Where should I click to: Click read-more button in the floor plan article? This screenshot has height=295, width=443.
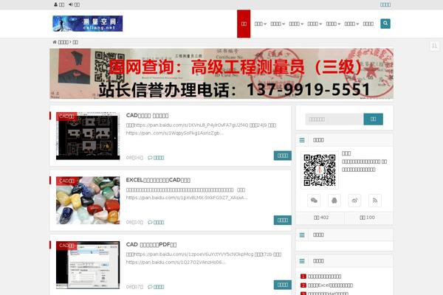tap(283, 156)
